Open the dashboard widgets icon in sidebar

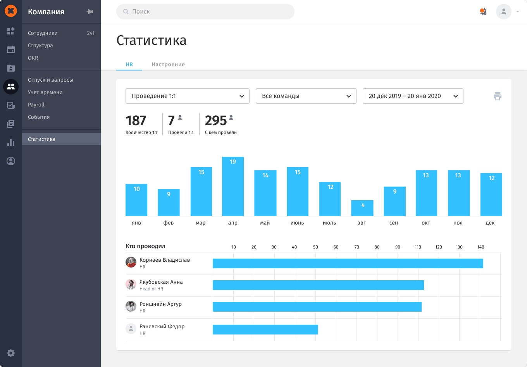(x=11, y=31)
